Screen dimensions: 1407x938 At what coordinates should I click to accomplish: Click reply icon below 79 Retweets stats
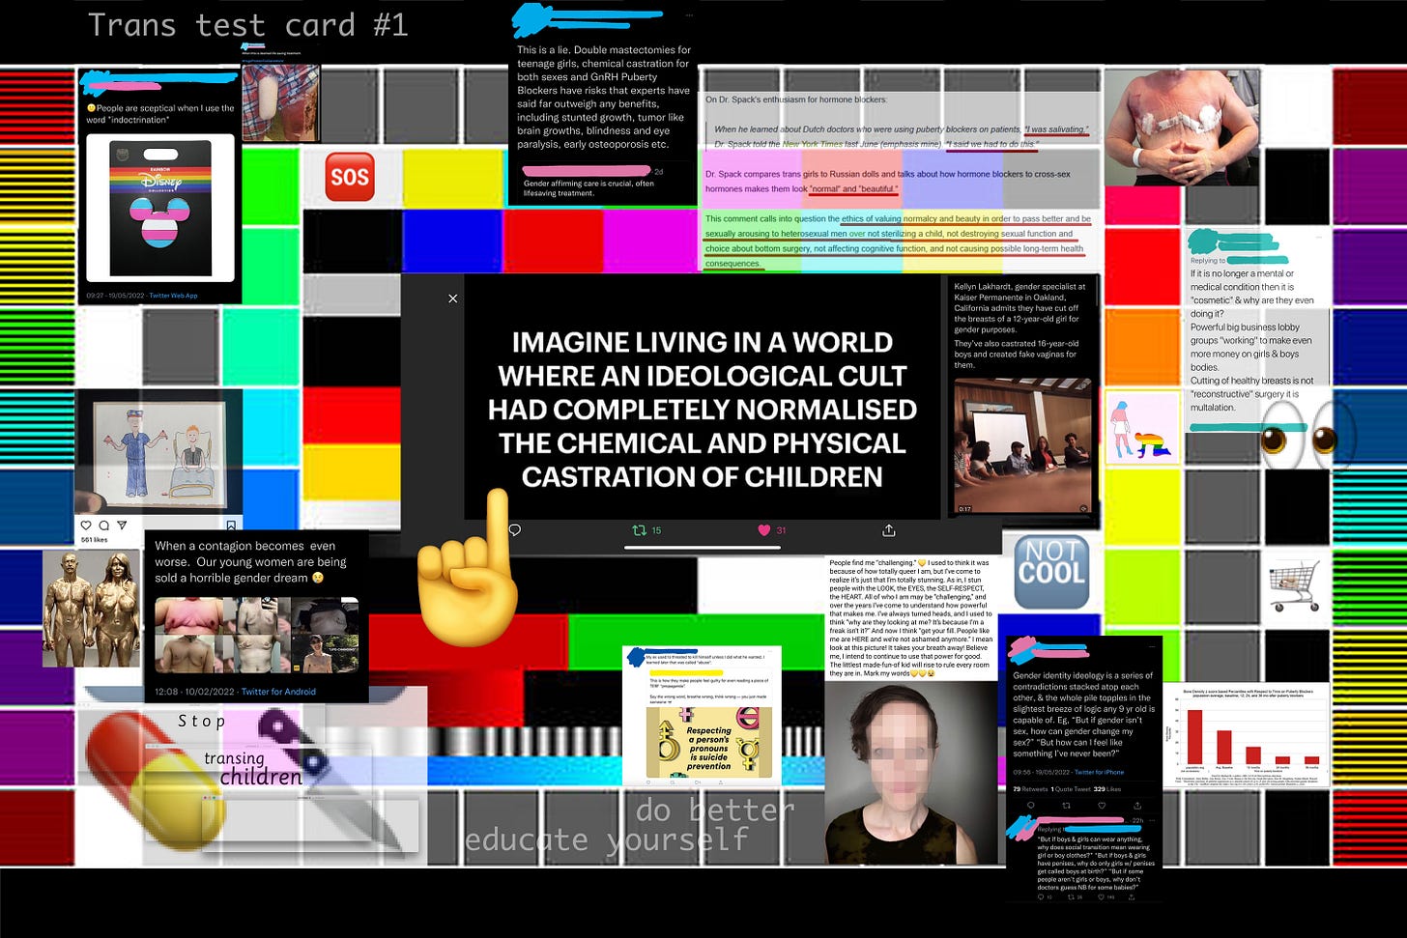[x=1031, y=805]
